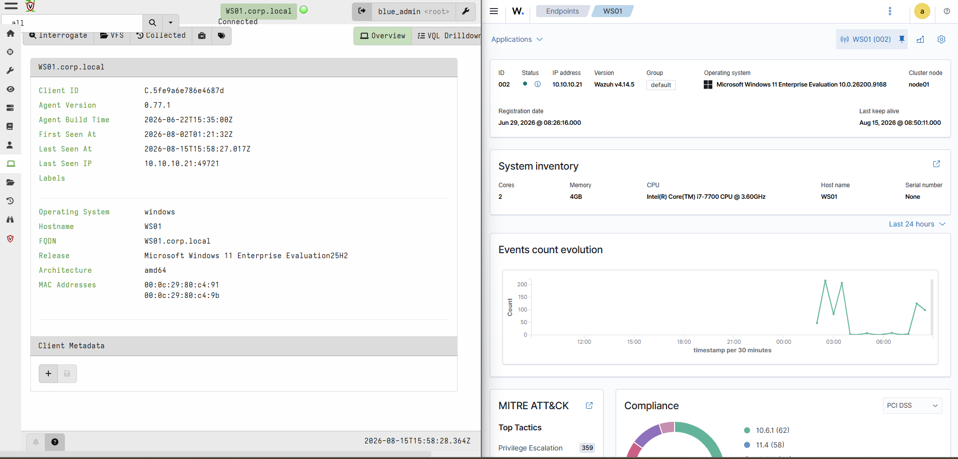The width and height of the screenshot is (958, 459).
Task: Open System inventory external link icon
Action: [x=936, y=164]
